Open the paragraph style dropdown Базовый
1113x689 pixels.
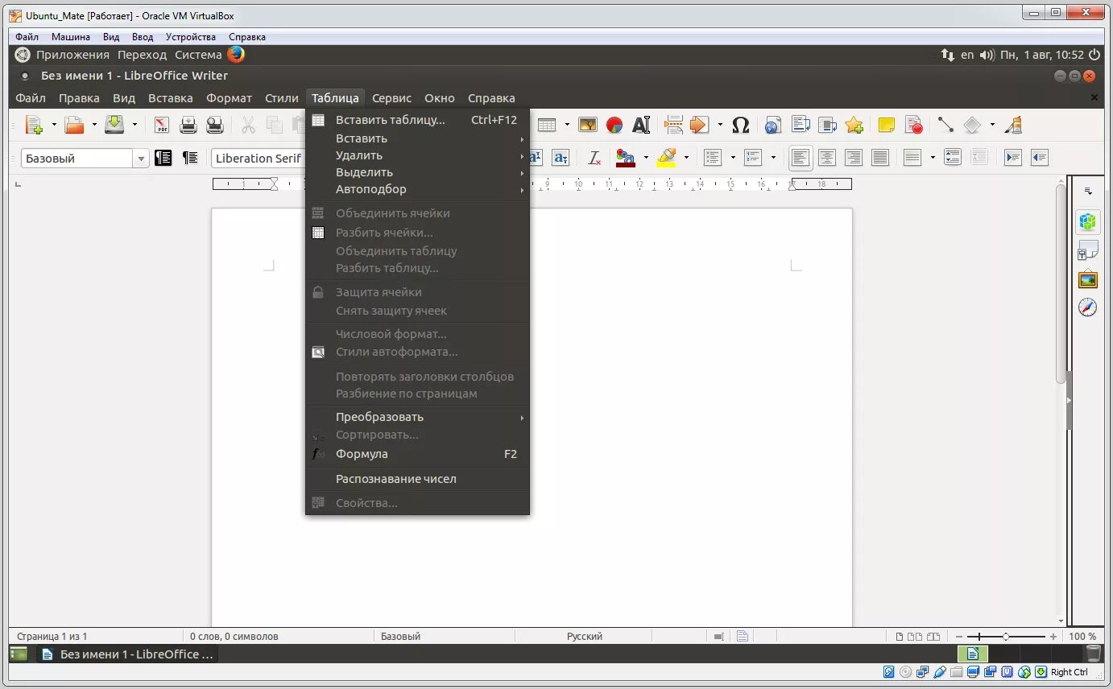(x=141, y=159)
